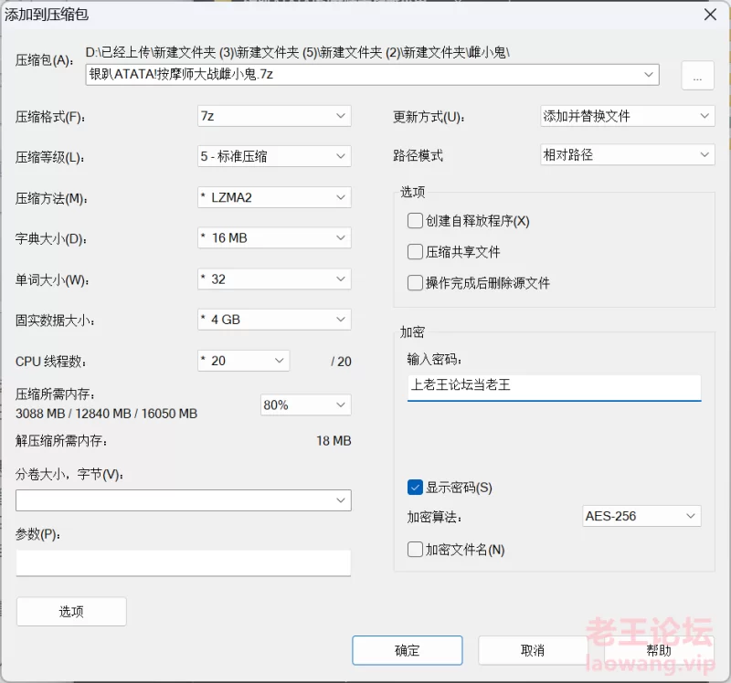Image resolution: width=731 pixels, height=683 pixels.
Task: Expand the 16 MB dictionary size dropdown
Action: (274, 238)
